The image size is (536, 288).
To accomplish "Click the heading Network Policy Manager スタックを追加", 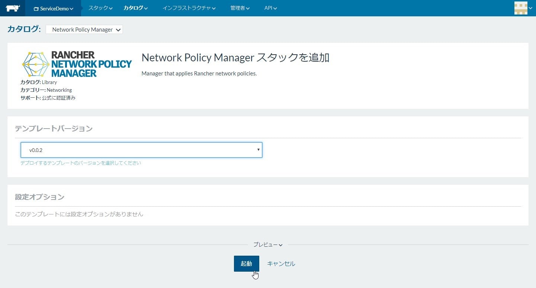I will tap(235, 58).
